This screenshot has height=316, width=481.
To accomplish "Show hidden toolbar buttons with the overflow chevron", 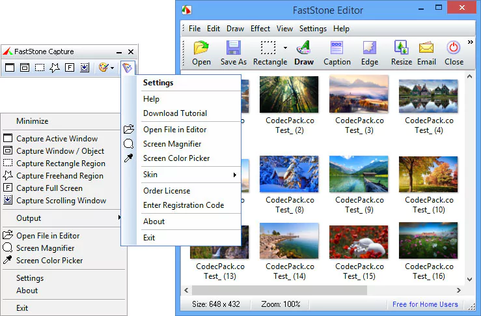I will click(x=471, y=43).
